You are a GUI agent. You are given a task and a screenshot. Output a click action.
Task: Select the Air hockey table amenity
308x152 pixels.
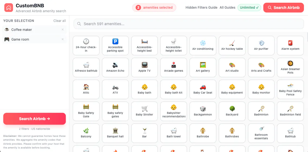[232, 45]
